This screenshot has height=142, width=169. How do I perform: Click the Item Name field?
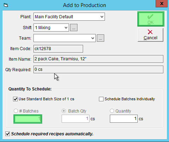[98, 59]
